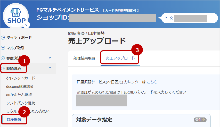The image size is (220, 127).
Task: Open クレジットカード submenu item
Action: pos(21,78)
